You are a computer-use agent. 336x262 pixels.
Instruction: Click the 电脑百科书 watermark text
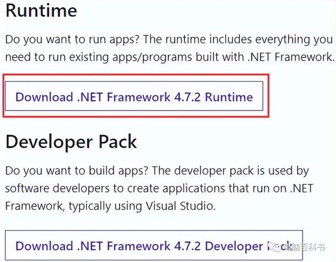tap(304, 246)
